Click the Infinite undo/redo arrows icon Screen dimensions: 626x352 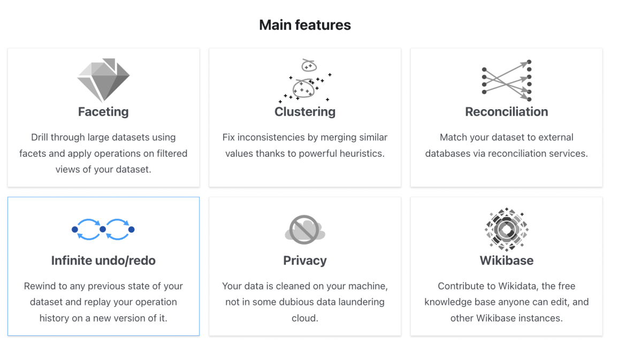click(x=103, y=228)
